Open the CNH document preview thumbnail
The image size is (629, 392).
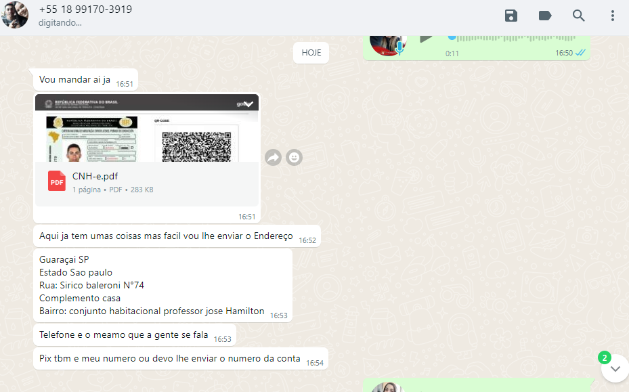tap(146, 129)
